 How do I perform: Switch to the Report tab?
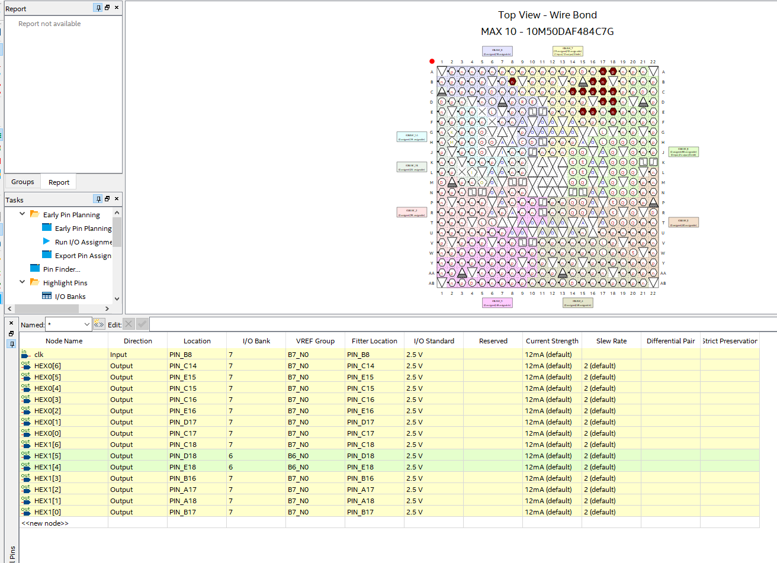(x=59, y=182)
